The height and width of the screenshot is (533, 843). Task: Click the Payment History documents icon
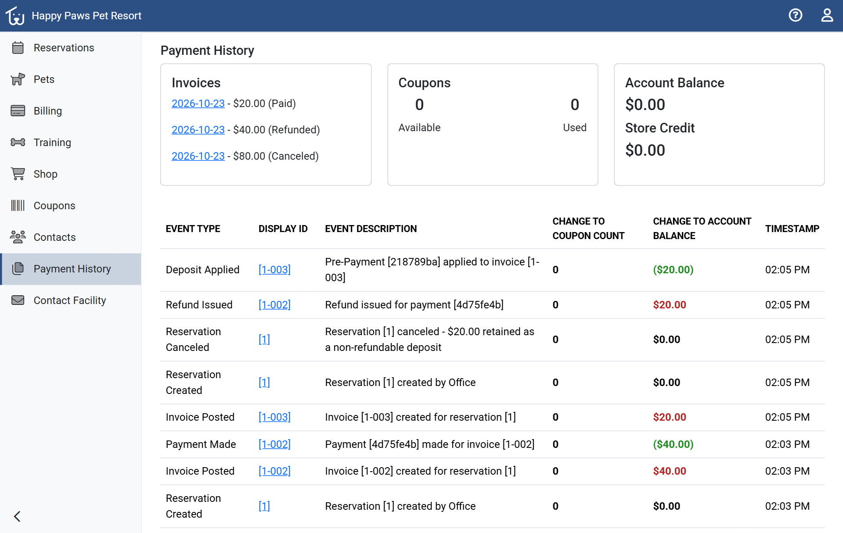[x=18, y=268]
